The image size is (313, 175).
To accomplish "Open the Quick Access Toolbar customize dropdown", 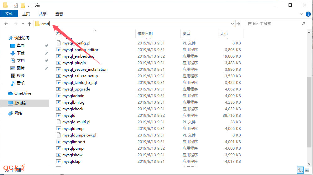I will pyautogui.click(x=28, y=5).
